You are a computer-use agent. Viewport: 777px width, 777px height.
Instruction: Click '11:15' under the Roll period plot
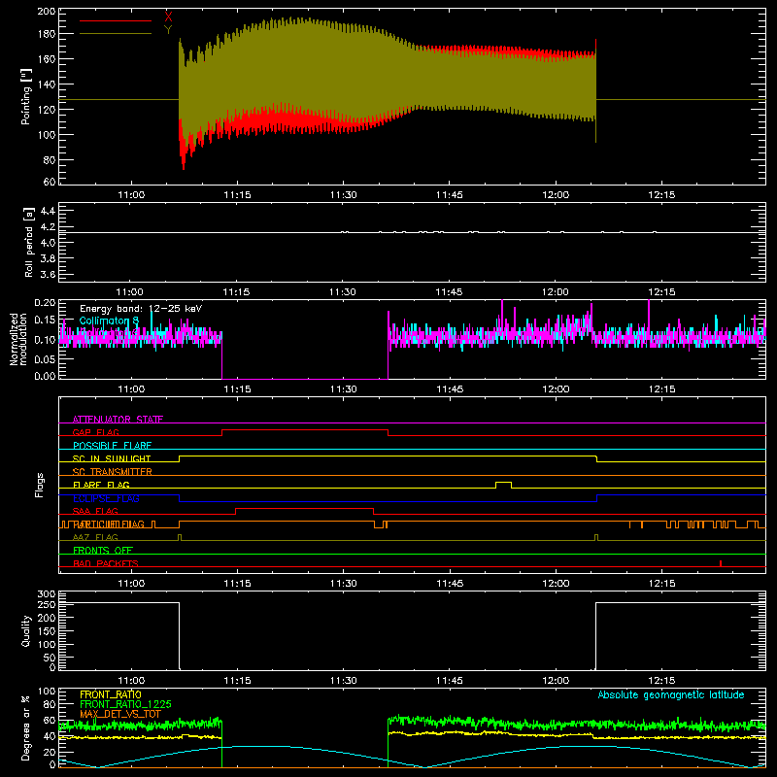[236, 292]
